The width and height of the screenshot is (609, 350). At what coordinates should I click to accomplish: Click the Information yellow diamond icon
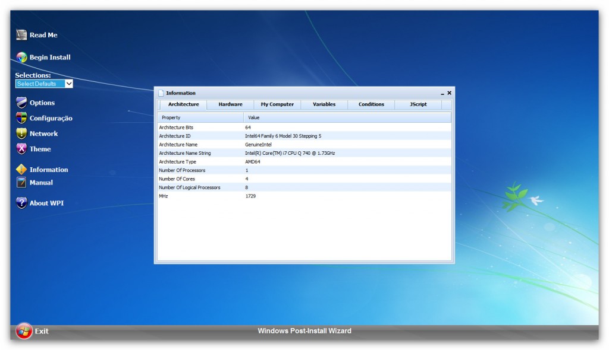[x=21, y=170]
